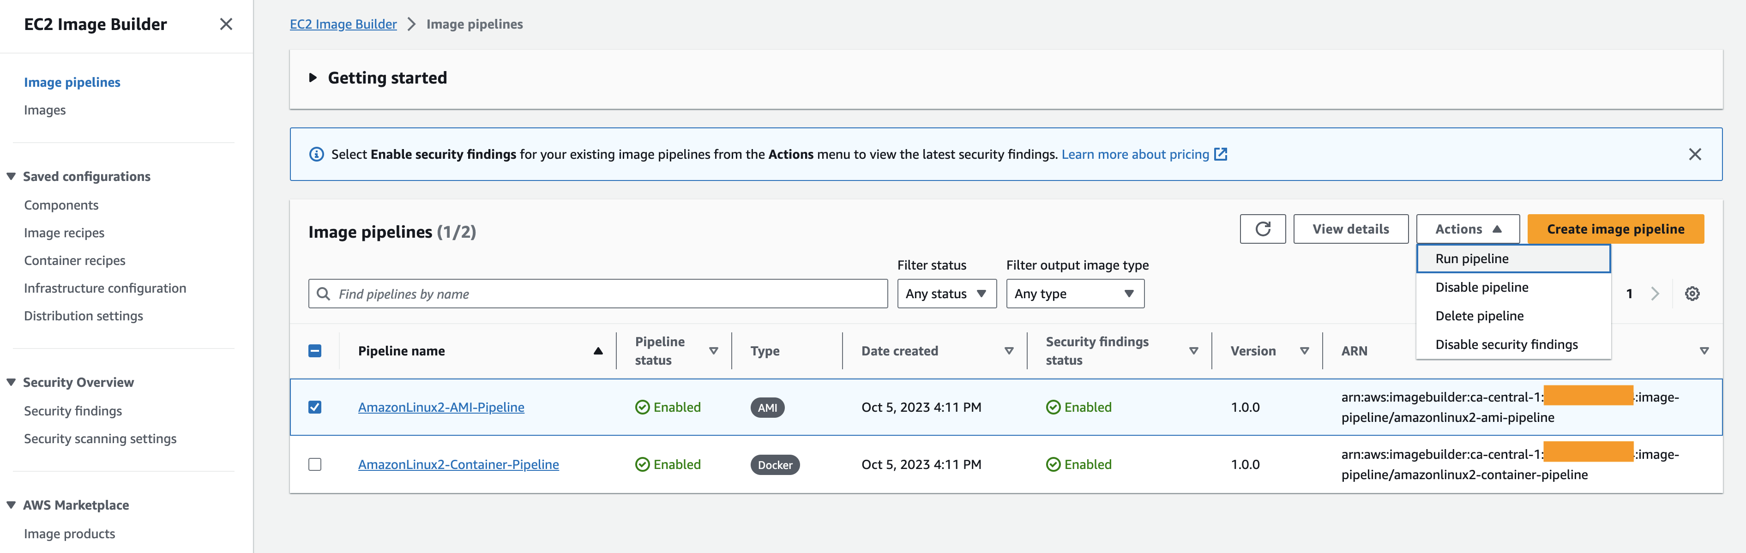The width and height of the screenshot is (1746, 553).
Task: Click the Create image pipeline button
Action: click(x=1616, y=228)
